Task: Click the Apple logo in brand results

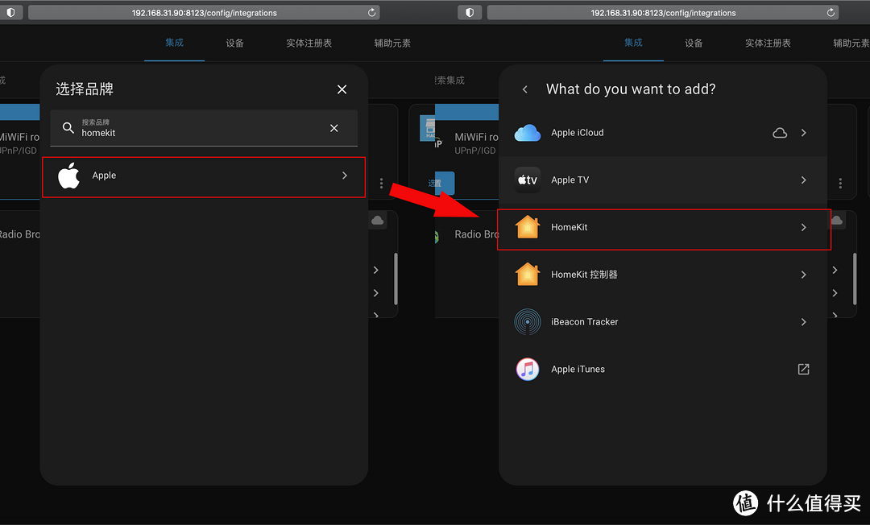Action: click(68, 176)
